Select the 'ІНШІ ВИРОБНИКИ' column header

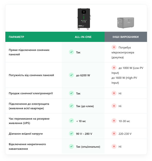click(126, 37)
